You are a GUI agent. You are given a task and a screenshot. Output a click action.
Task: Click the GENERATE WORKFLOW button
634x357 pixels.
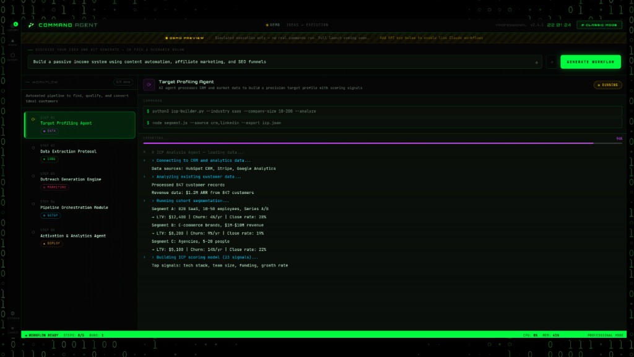point(590,61)
